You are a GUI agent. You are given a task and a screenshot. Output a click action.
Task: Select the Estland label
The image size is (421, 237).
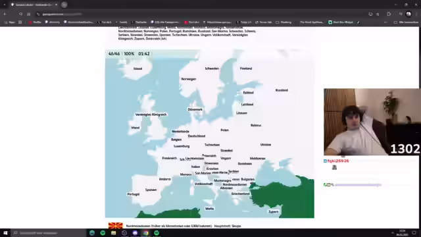coord(248,92)
